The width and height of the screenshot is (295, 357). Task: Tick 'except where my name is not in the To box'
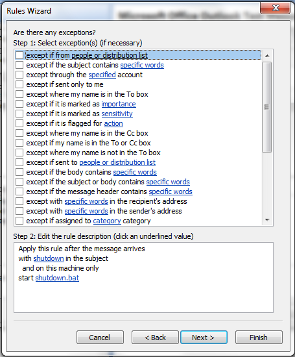tap(19, 153)
